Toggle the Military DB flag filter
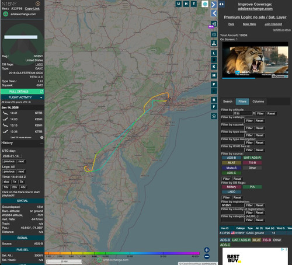The width and height of the screenshot is (292, 265). (231, 187)
